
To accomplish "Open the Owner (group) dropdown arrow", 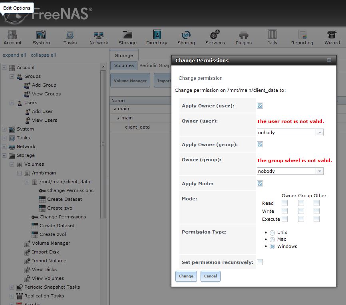I will 320,171.
